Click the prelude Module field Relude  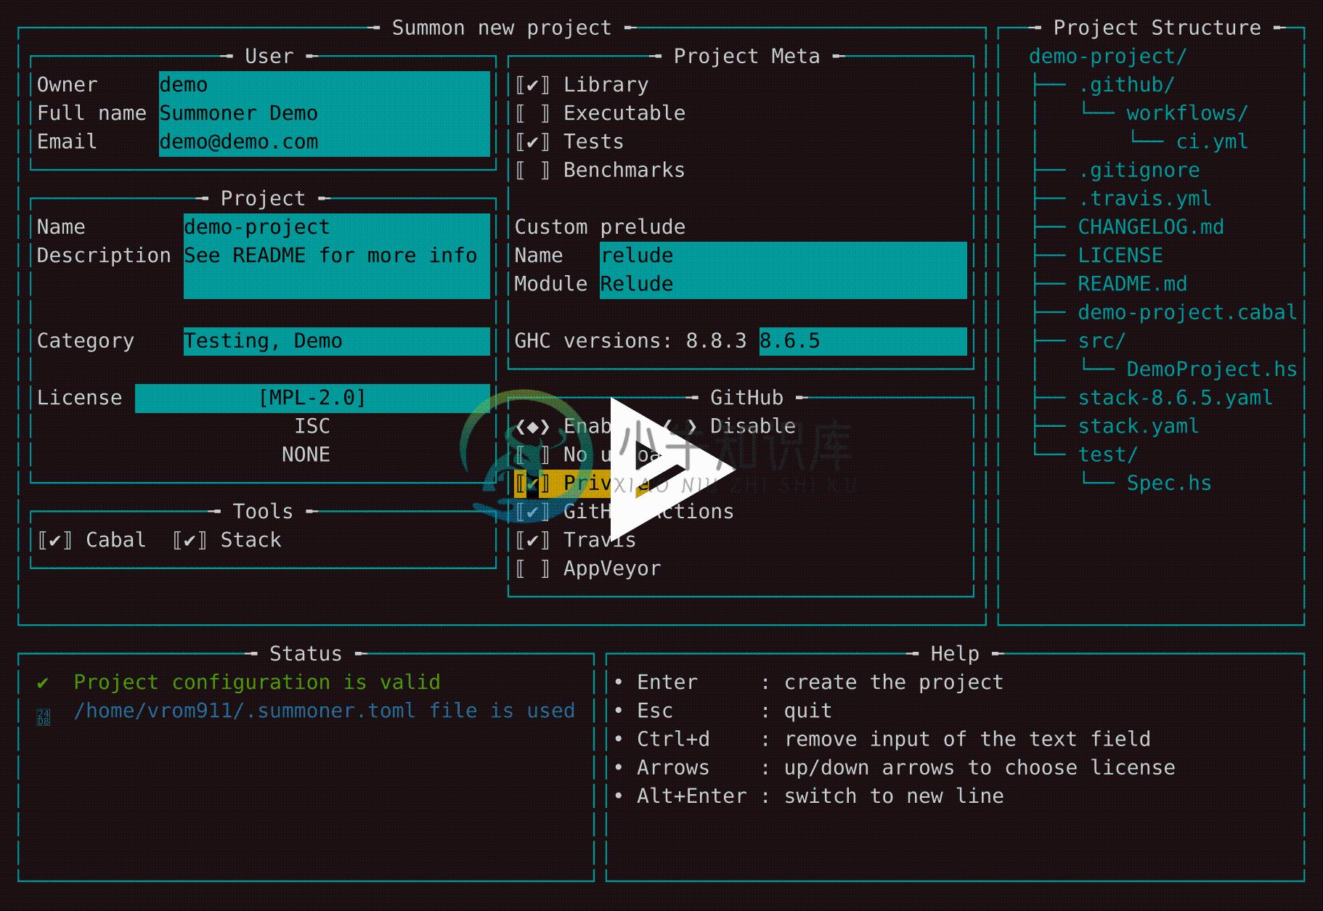pyautogui.click(x=783, y=284)
